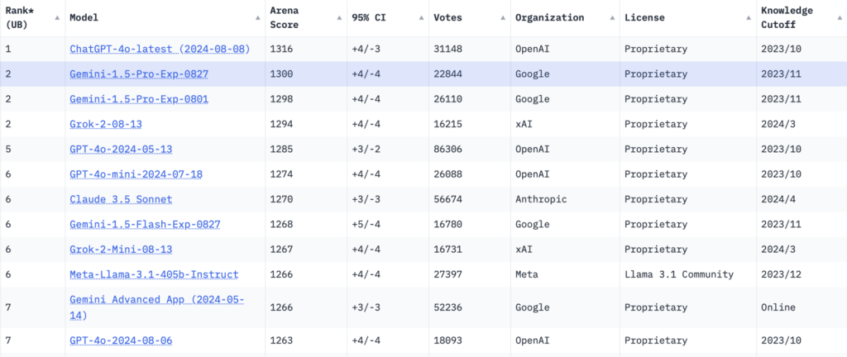Sort by Votes column arrow icon
Viewport: 847px width, 357px height.
(502, 18)
